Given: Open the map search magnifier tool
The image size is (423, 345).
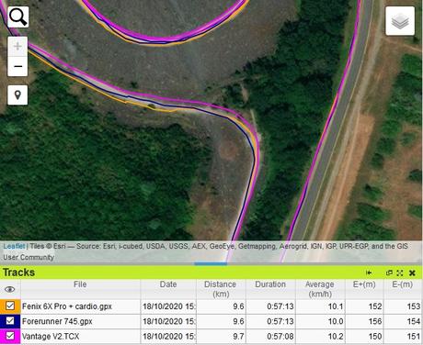Looking at the screenshot, I should tap(17, 17).
